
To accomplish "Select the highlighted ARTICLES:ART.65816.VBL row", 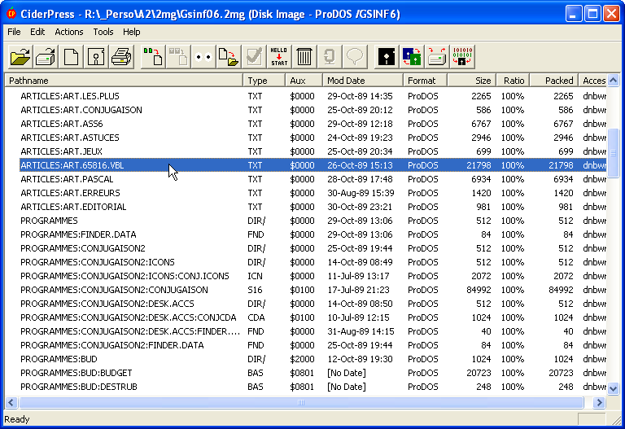I will pyautogui.click(x=312, y=165).
